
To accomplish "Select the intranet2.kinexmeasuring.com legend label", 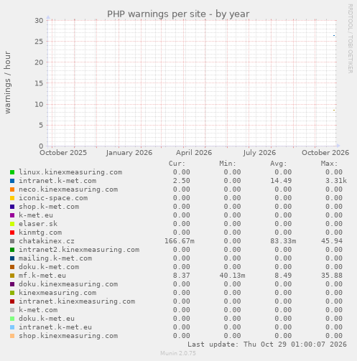I will [x=79, y=250].
